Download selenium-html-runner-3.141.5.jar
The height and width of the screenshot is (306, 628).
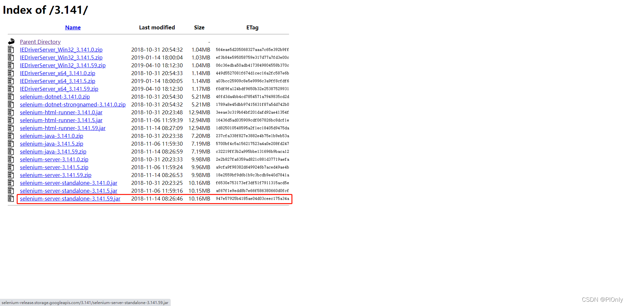click(61, 120)
